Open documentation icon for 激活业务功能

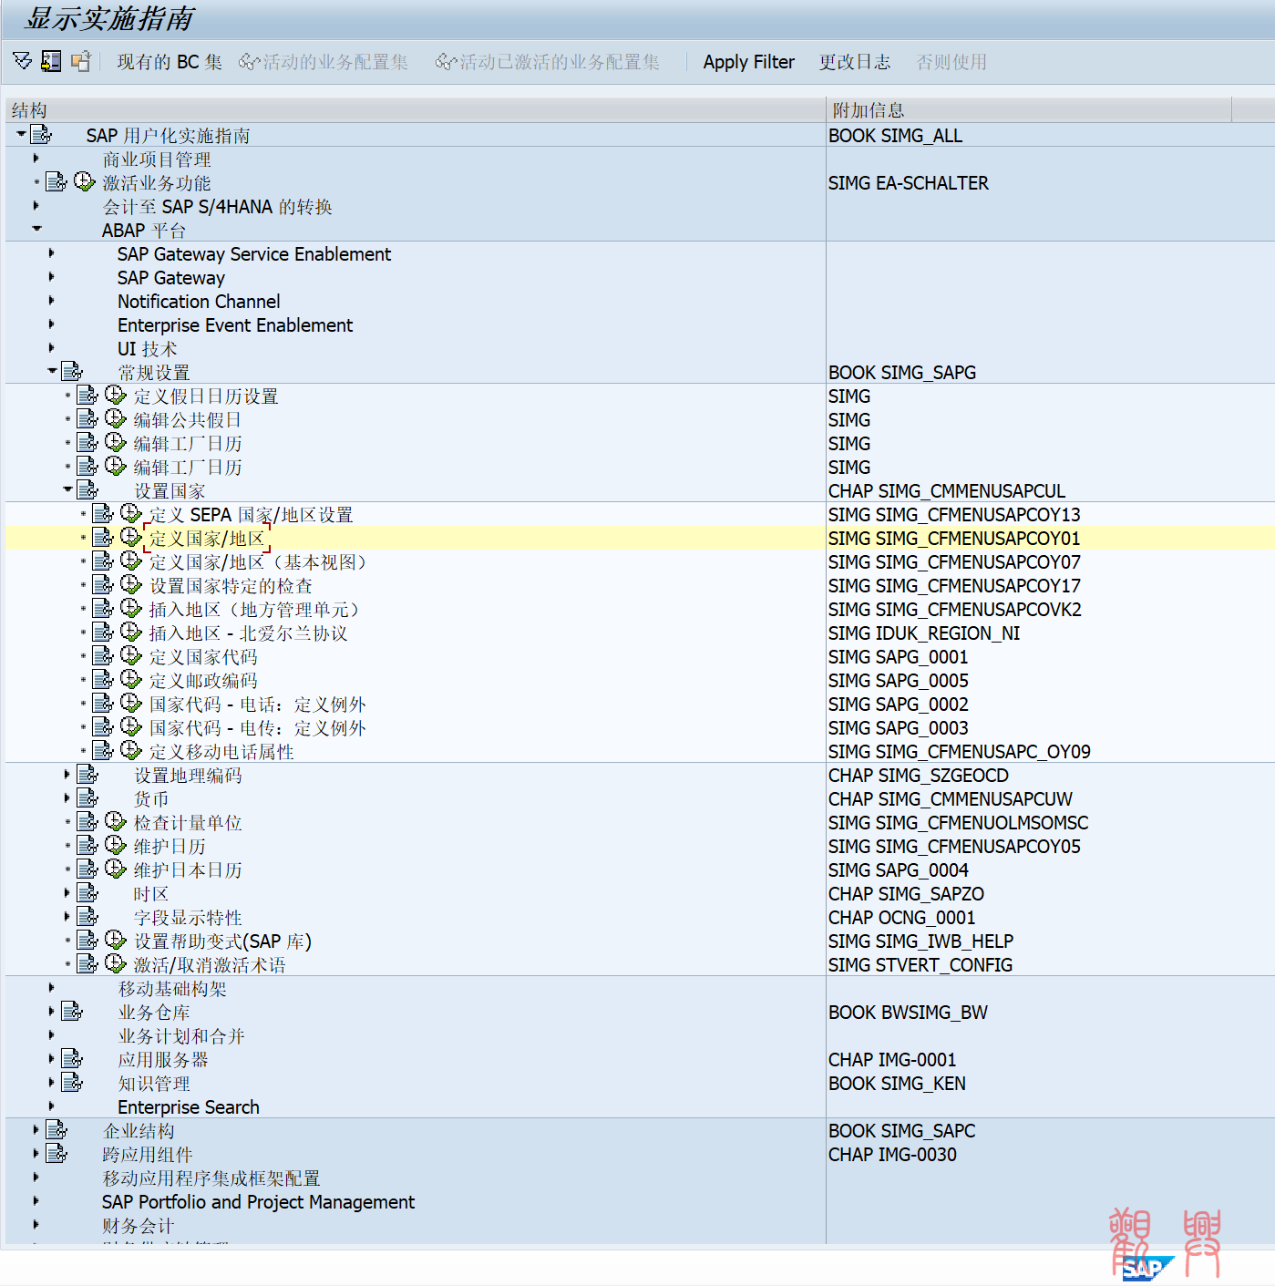click(57, 181)
